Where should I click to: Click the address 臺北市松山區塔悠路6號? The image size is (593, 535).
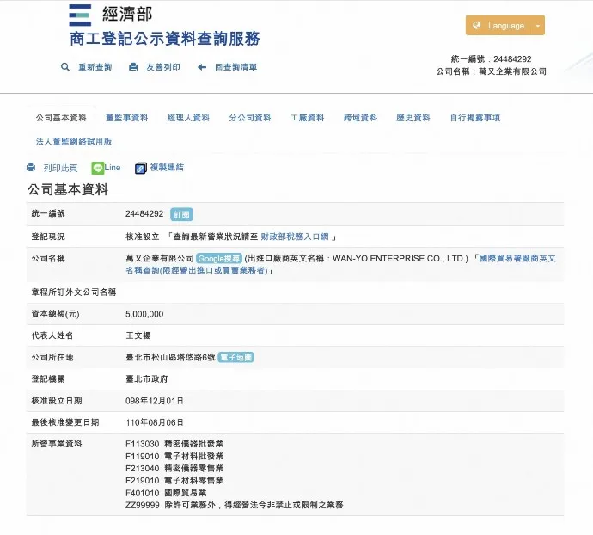(x=170, y=357)
